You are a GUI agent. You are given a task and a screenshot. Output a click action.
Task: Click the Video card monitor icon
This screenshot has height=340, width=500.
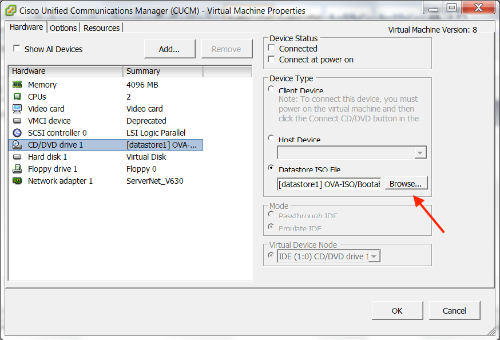[17, 109]
